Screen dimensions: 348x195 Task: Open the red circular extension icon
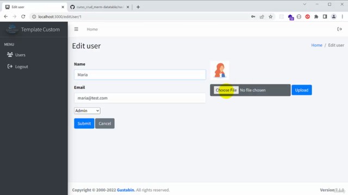click(x=307, y=17)
